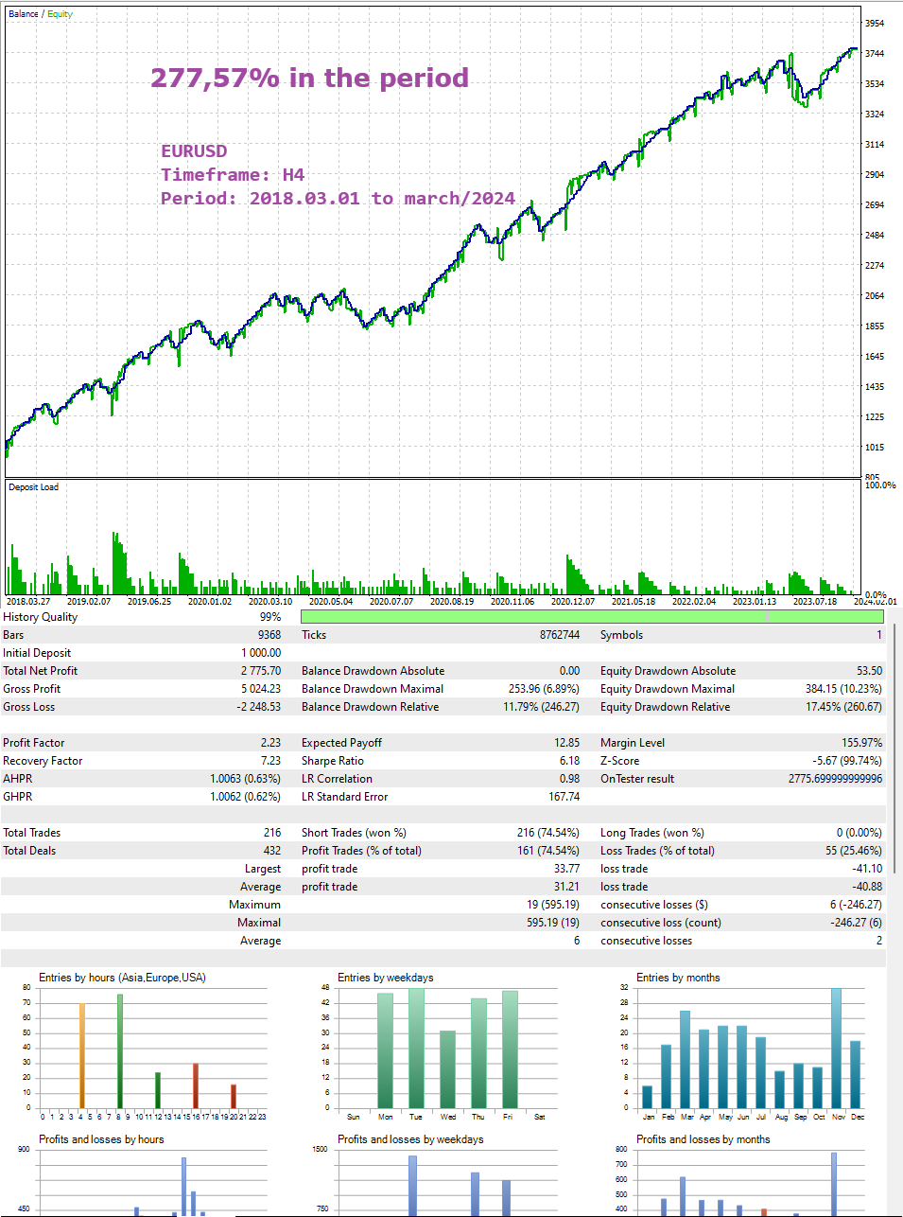Click 'Profits and losses by months' title
Image resolution: width=903 pixels, height=1217 pixels.
click(703, 1139)
